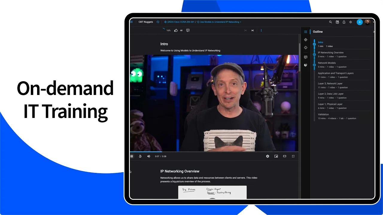This screenshot has height=215, width=383.
Task: Open the notes icon in sidebar
Action: pyautogui.click(x=306, y=57)
